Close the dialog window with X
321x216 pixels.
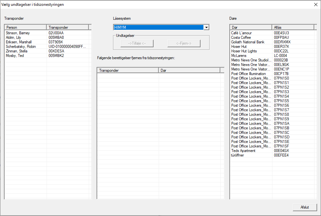[315, 5]
